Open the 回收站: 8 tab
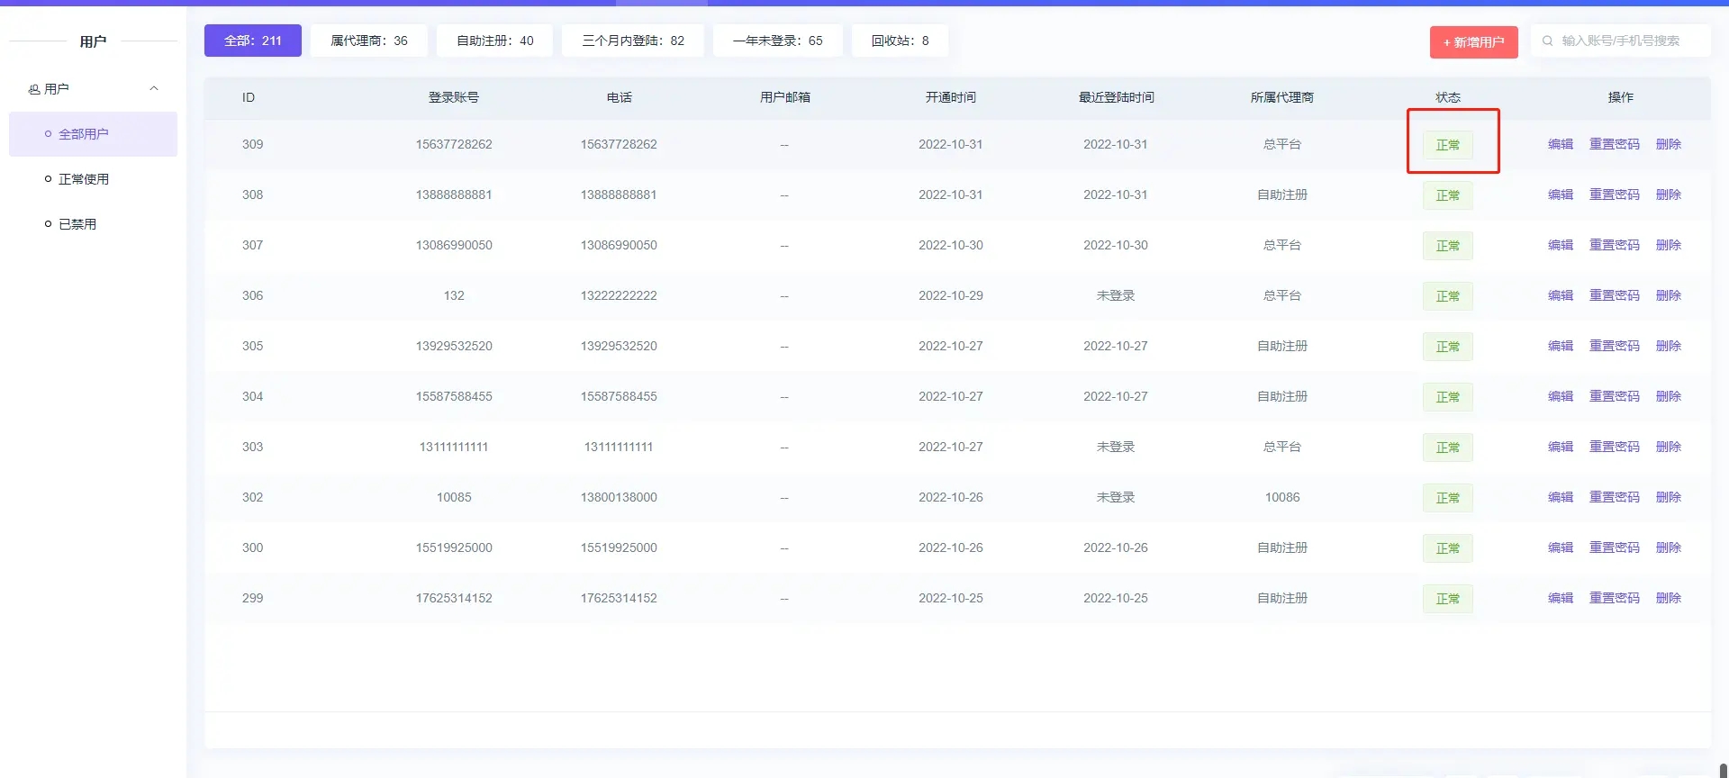Image resolution: width=1729 pixels, height=778 pixels. [900, 41]
